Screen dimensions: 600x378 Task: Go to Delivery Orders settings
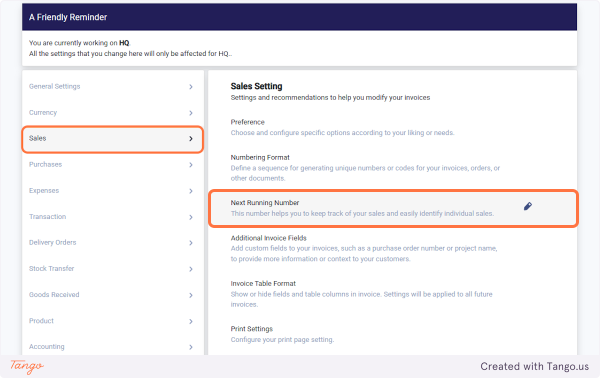pyautogui.click(x=113, y=242)
